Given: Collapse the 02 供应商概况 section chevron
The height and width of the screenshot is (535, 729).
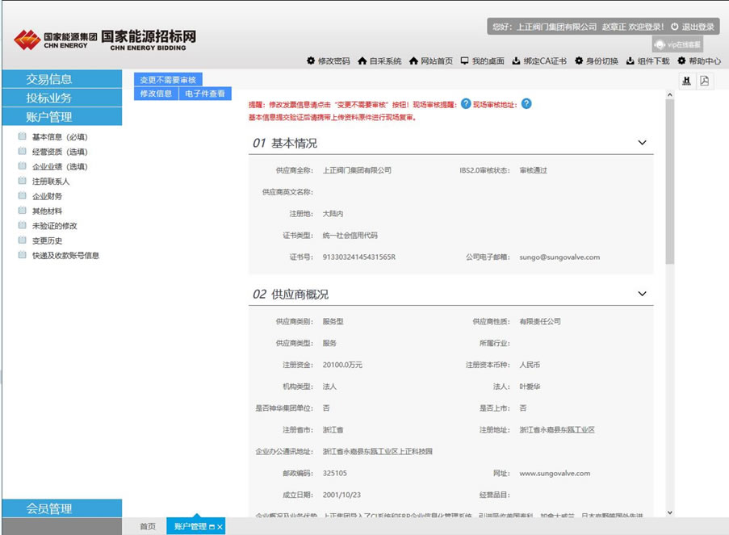Looking at the screenshot, I should click(x=642, y=294).
